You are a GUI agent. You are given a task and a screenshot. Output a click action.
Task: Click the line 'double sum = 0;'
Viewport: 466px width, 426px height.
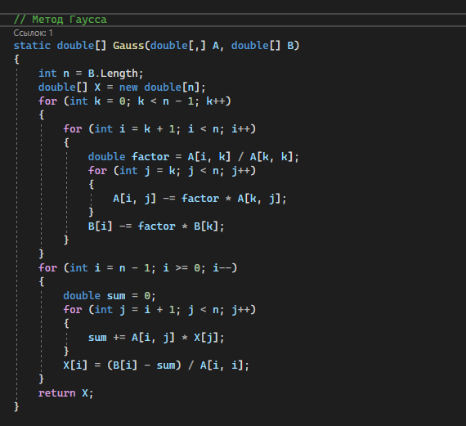(x=110, y=296)
